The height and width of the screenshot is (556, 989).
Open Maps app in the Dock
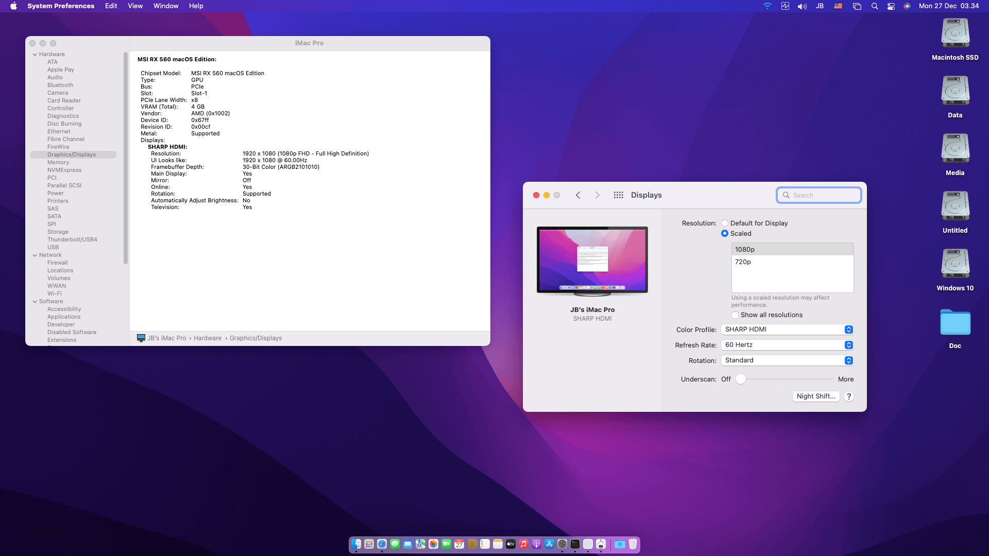[421, 544]
